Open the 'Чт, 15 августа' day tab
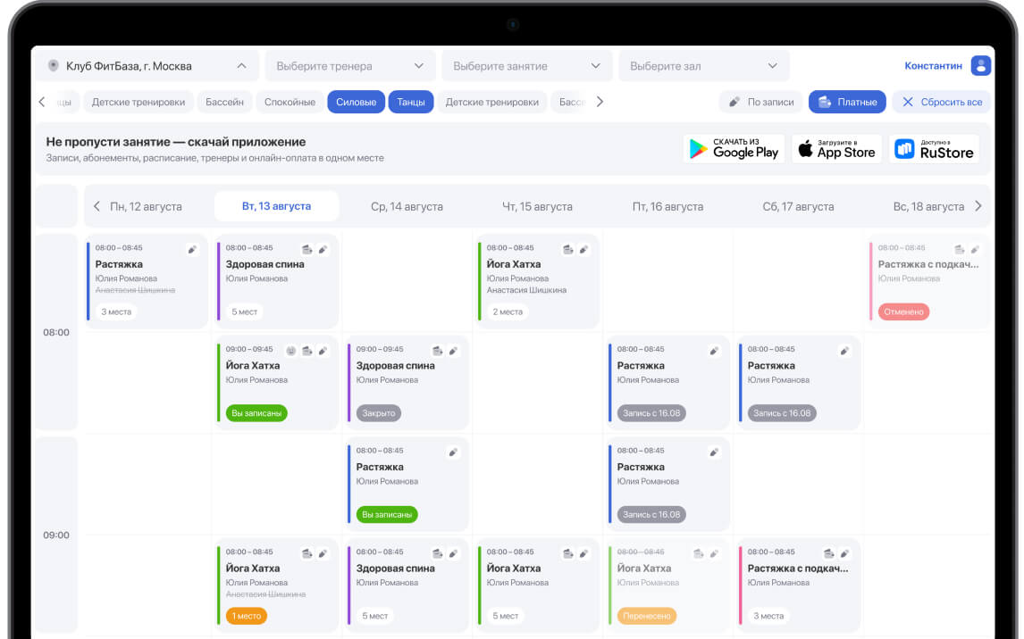Viewport: 1024px width, 639px height. 538,207
